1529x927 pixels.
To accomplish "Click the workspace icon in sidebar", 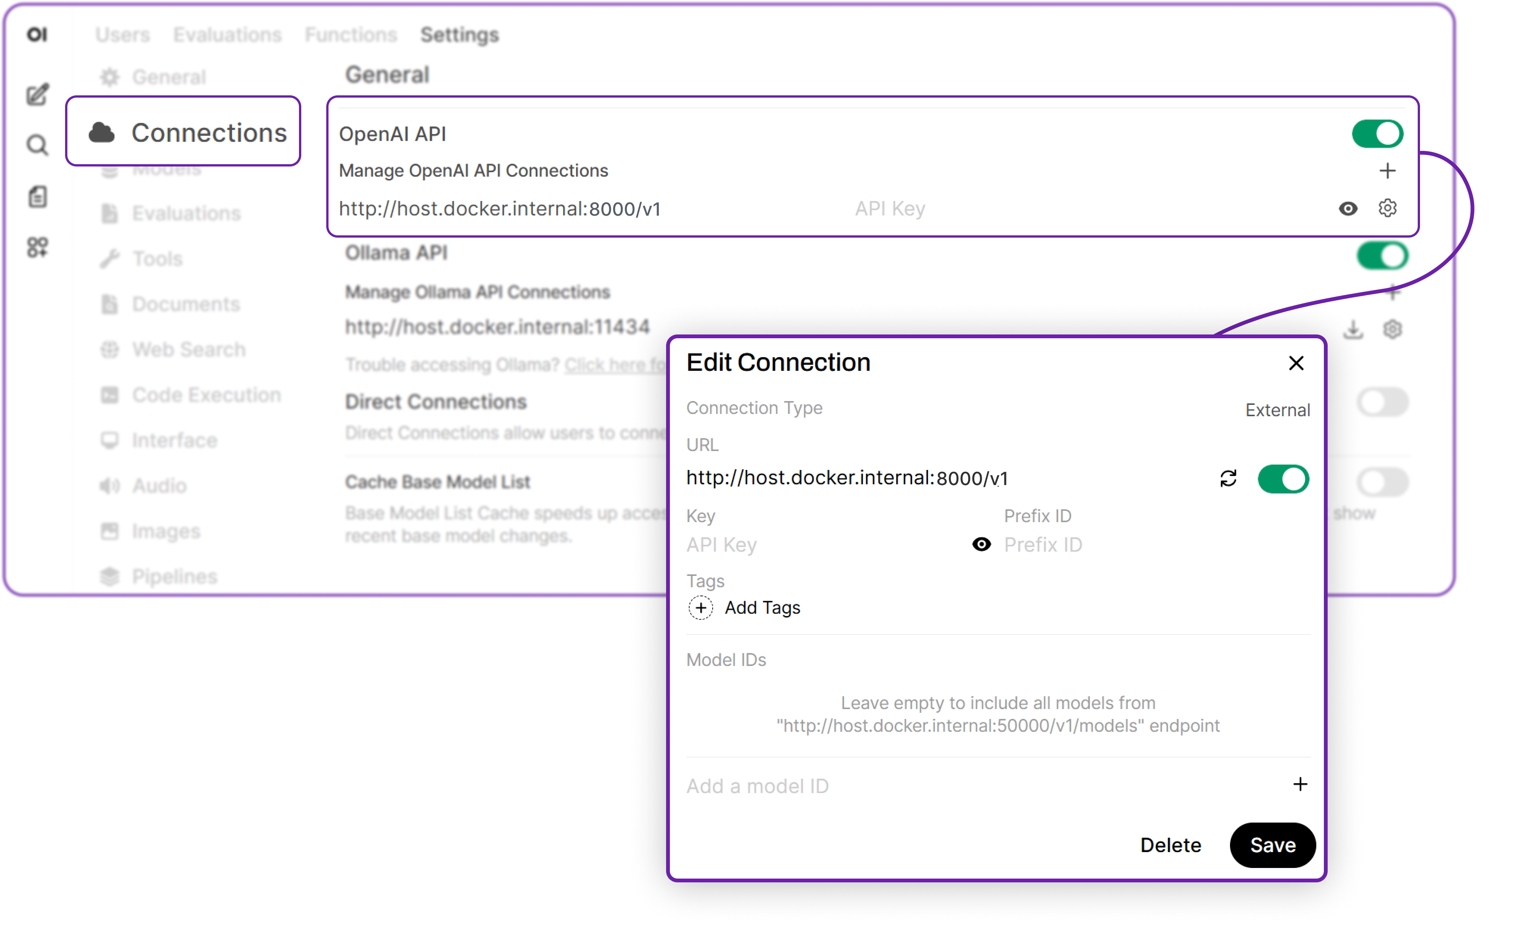I will 37,247.
